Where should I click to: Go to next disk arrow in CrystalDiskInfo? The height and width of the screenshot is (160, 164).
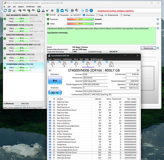point(138,70)
